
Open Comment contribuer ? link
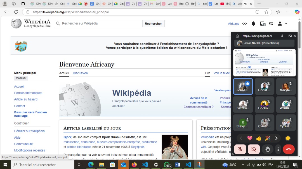(199, 107)
